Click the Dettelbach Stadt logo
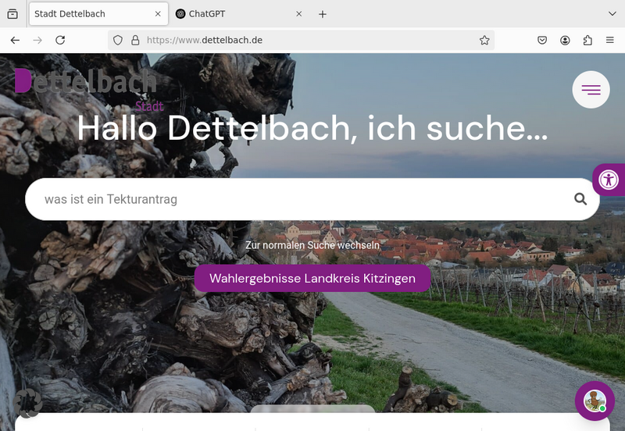 [x=89, y=90]
